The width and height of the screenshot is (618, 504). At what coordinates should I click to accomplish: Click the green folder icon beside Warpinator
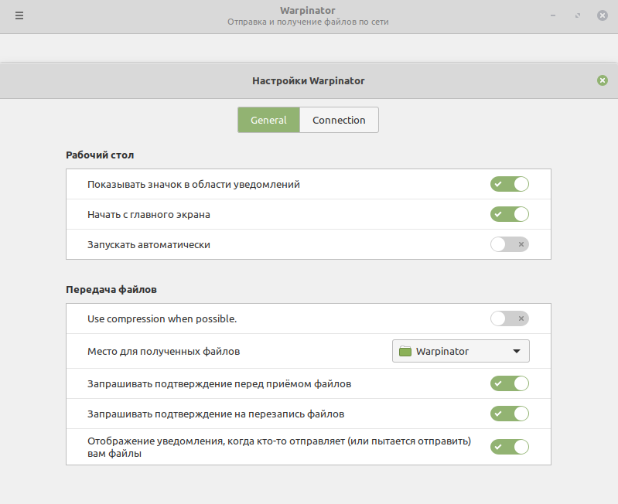coord(405,351)
